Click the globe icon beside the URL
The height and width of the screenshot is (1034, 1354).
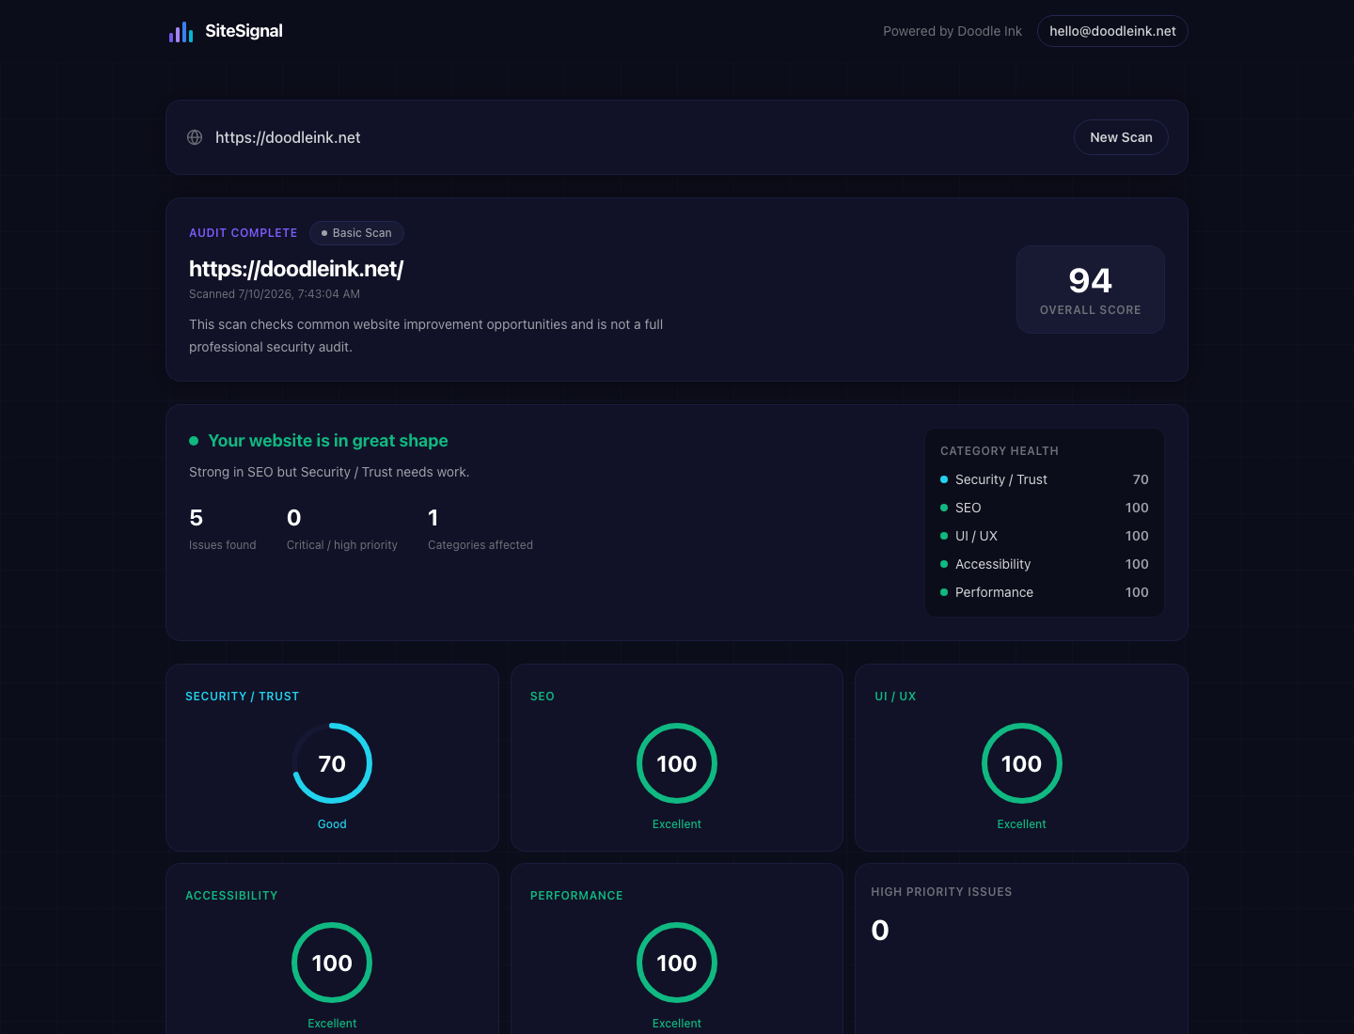pos(195,137)
